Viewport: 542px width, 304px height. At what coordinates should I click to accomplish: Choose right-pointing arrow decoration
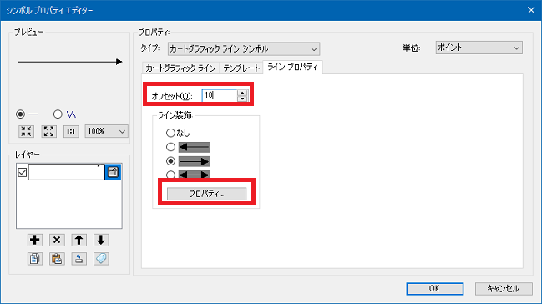click(x=170, y=161)
